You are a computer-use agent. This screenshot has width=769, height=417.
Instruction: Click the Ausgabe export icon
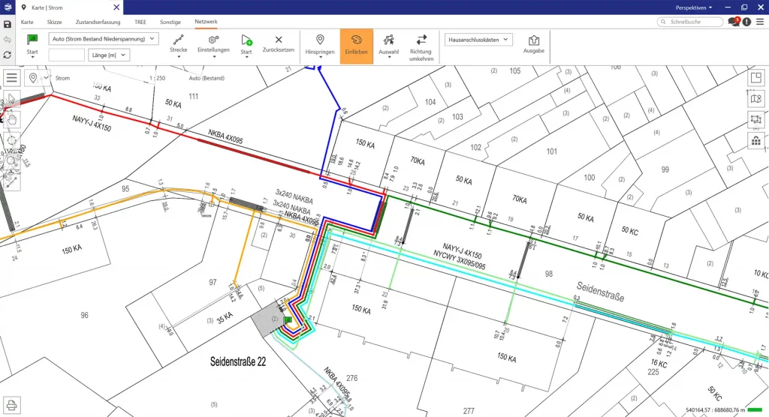point(534,40)
